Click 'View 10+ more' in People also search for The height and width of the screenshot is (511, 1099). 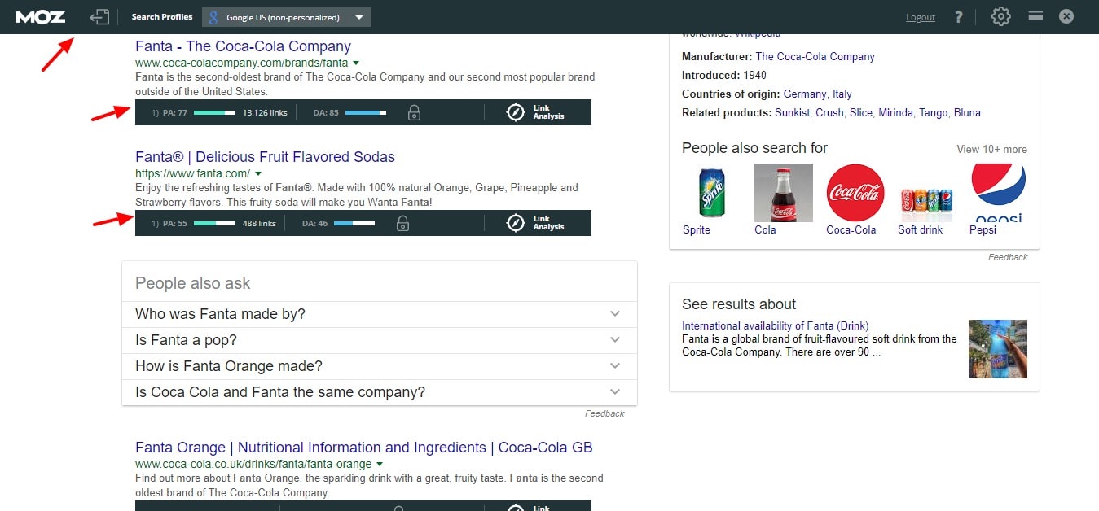pos(991,149)
